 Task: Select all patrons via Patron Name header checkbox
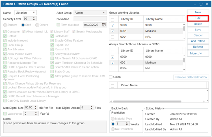[x=113, y=86]
